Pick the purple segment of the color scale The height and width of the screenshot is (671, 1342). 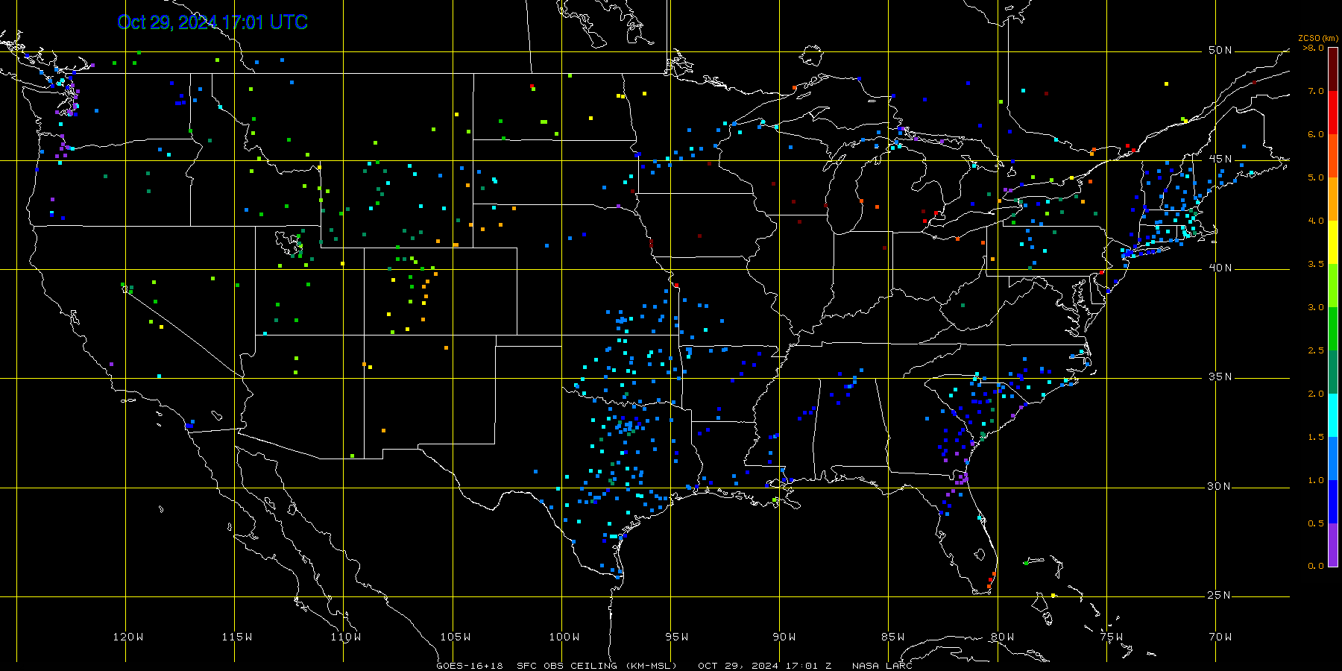1333,545
